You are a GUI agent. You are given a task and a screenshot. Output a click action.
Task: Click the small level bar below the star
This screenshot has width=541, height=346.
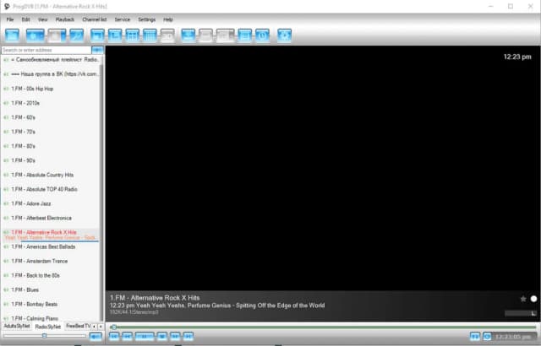click(521, 313)
